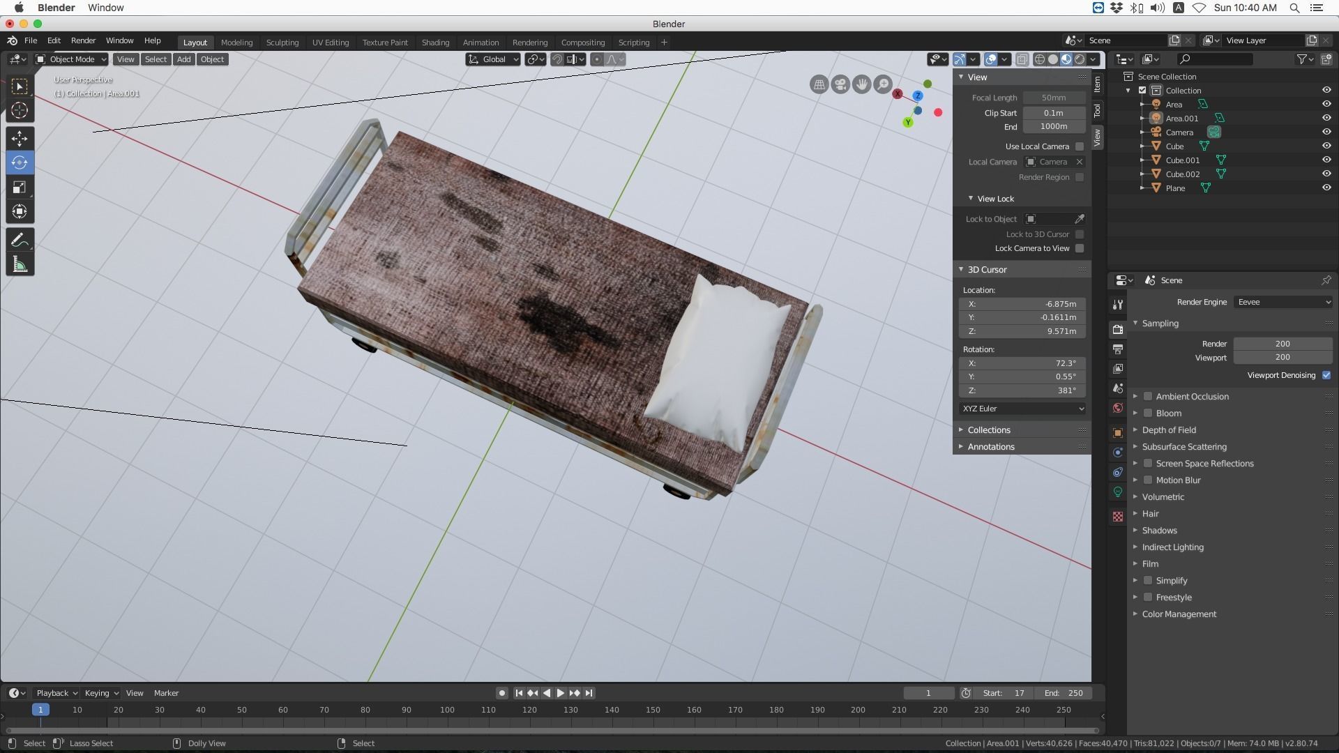
Task: Open the Object properties tab
Action: [x=1118, y=433]
